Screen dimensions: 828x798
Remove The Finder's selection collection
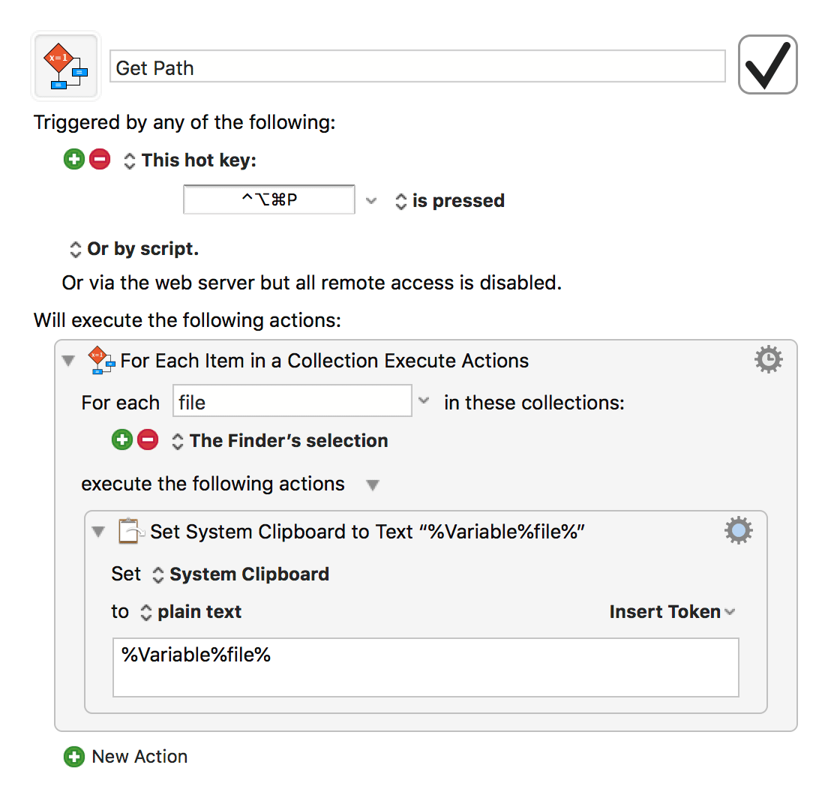pyautogui.click(x=148, y=439)
